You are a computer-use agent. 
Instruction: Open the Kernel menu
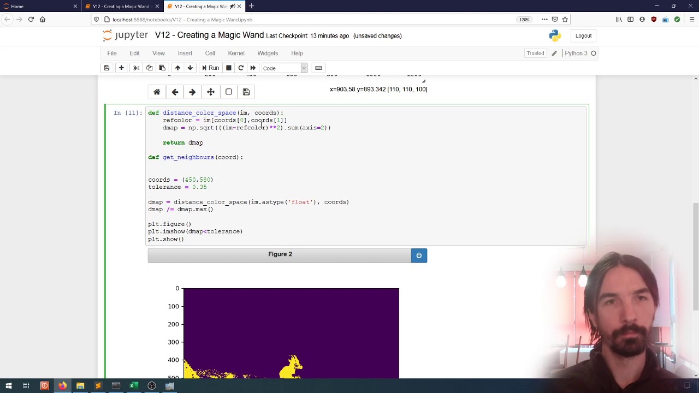click(236, 53)
